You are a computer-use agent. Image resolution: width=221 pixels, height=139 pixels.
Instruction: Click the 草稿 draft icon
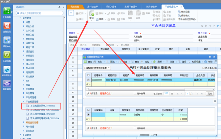tap(97, 19)
